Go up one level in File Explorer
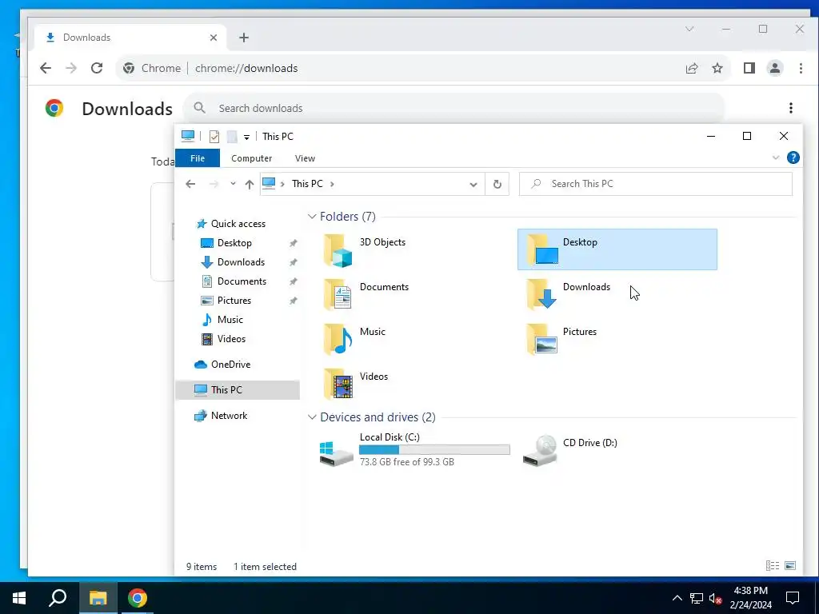This screenshot has height=614, width=819. (250, 184)
